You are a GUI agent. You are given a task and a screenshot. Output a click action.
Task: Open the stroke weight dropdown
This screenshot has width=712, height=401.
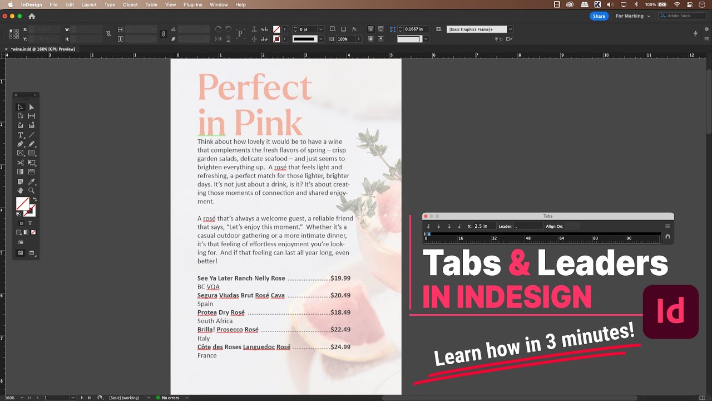320,29
